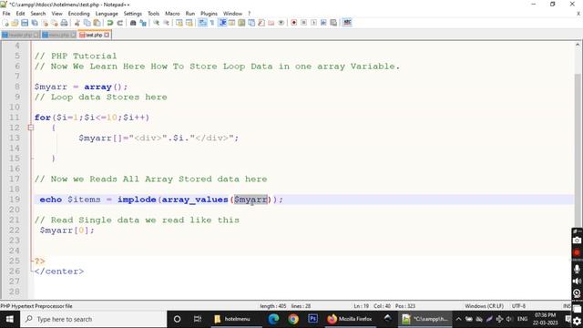Save the file using the floppy disk icon
The height and width of the screenshot is (328, 583).
25,23
